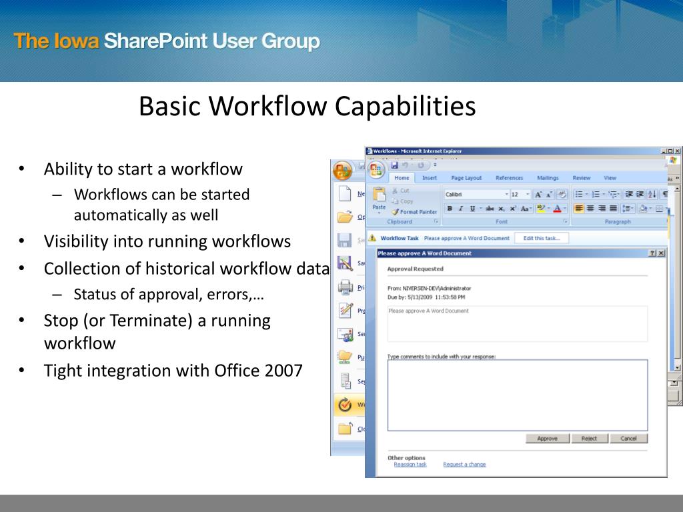This screenshot has width=683, height=512.
Task: Click the Increase Indent icon
Action: coord(640,194)
